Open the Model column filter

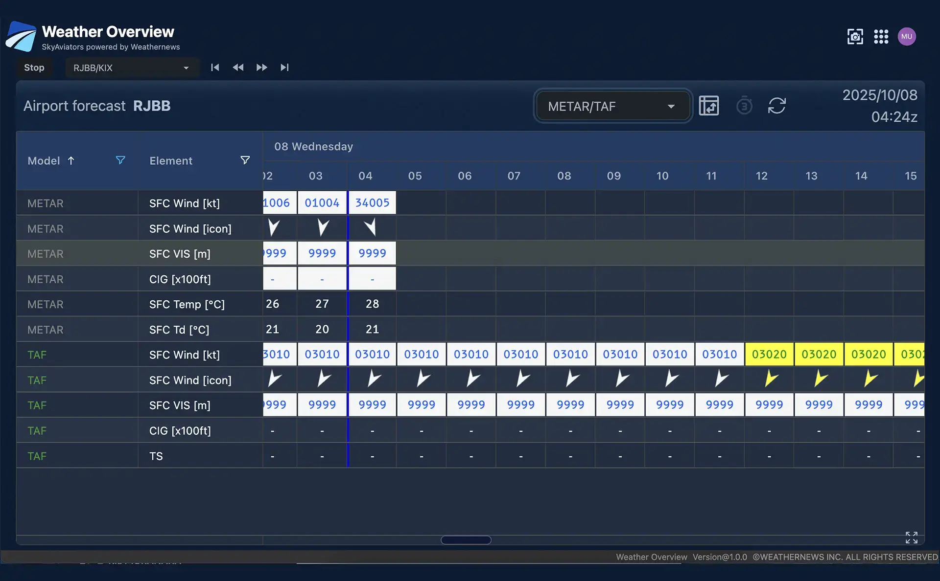click(x=120, y=160)
